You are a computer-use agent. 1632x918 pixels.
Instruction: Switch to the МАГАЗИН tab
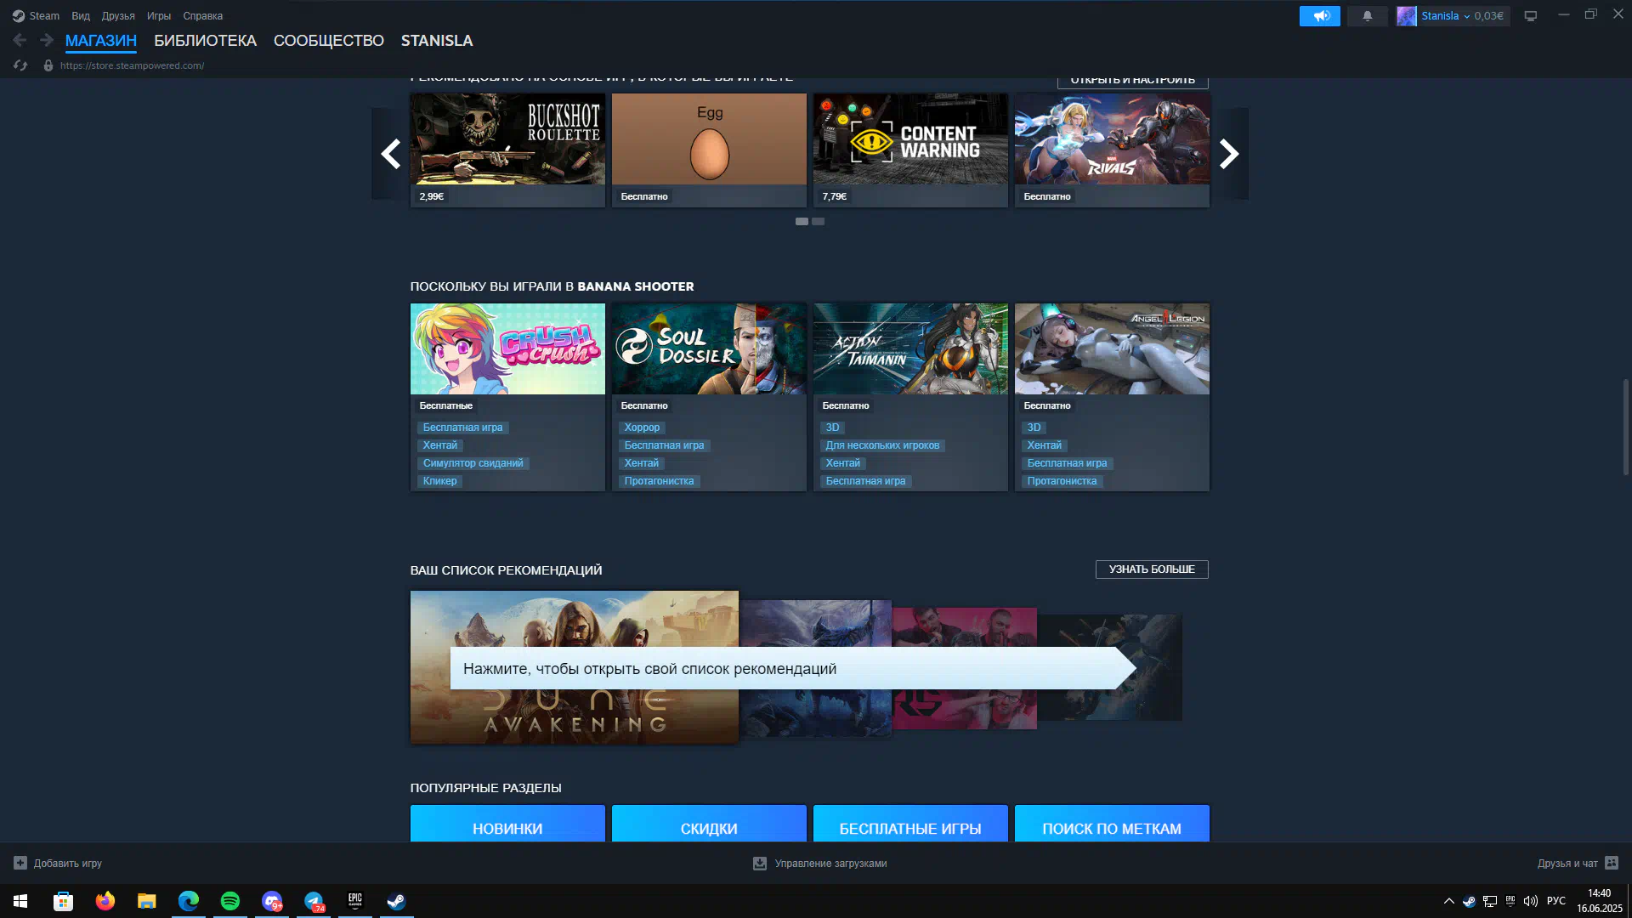101,41
